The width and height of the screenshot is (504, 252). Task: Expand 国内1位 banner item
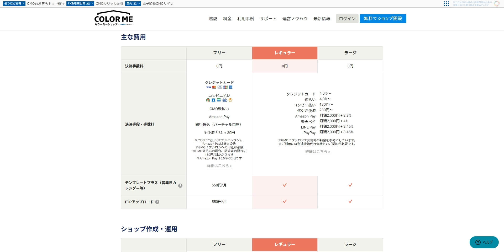pyautogui.click(x=133, y=4)
